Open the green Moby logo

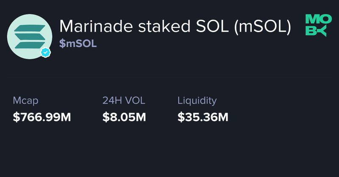tap(316, 25)
